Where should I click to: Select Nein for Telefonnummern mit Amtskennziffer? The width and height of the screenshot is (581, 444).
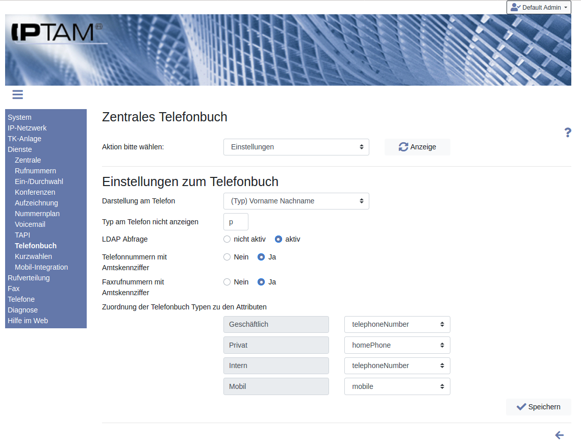[x=227, y=257]
